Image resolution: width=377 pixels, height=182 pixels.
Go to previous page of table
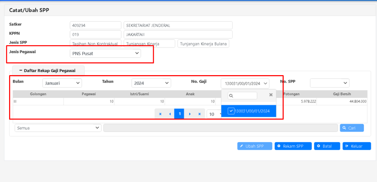[x=170, y=114]
